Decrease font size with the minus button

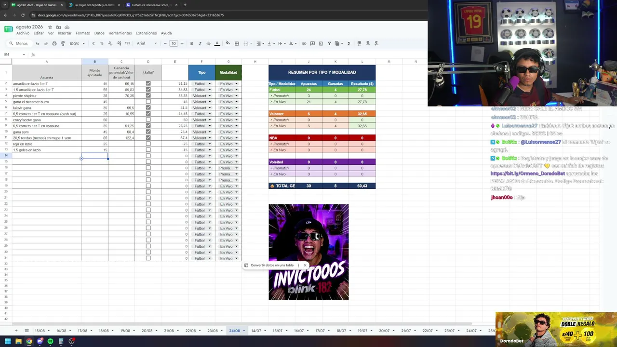[165, 43]
